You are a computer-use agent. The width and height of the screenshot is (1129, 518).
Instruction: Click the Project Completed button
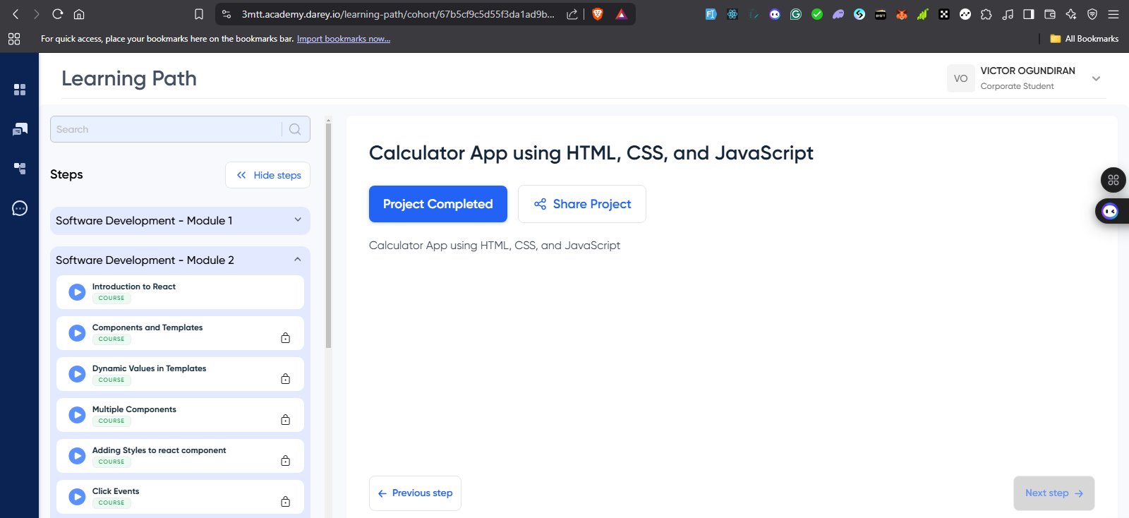(437, 204)
